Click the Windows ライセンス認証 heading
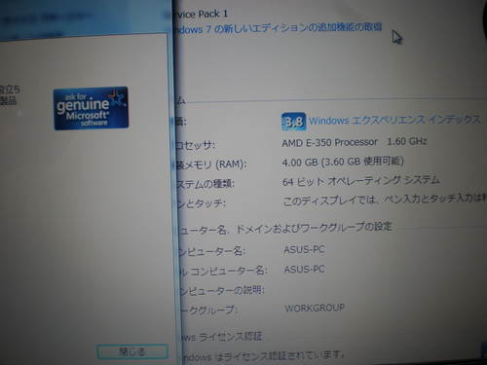487x365 pixels. [221, 337]
